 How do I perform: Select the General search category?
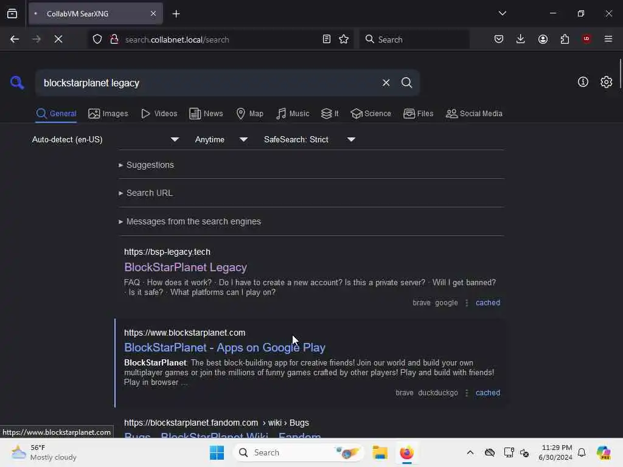coord(56,114)
